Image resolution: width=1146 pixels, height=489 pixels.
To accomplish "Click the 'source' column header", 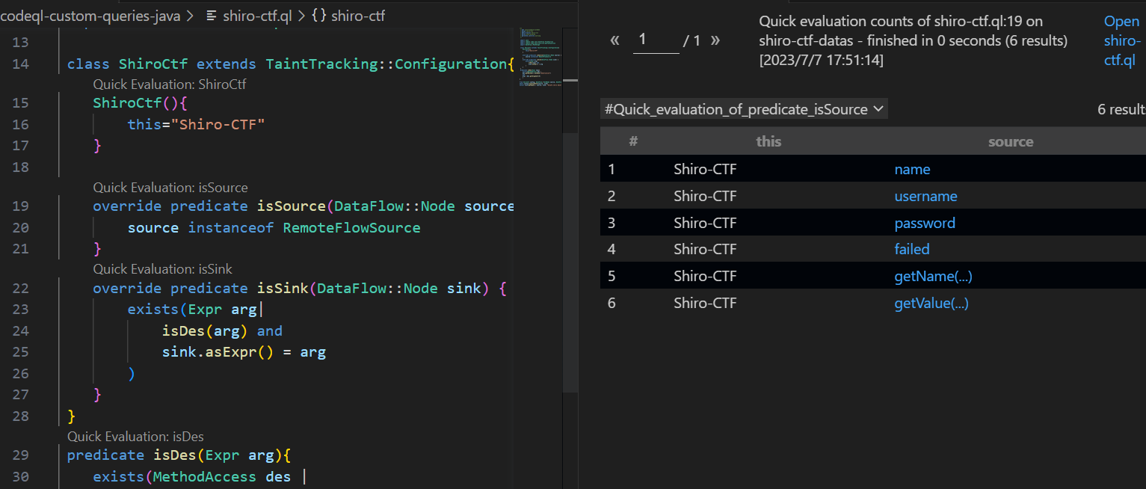I will pyautogui.click(x=1011, y=141).
